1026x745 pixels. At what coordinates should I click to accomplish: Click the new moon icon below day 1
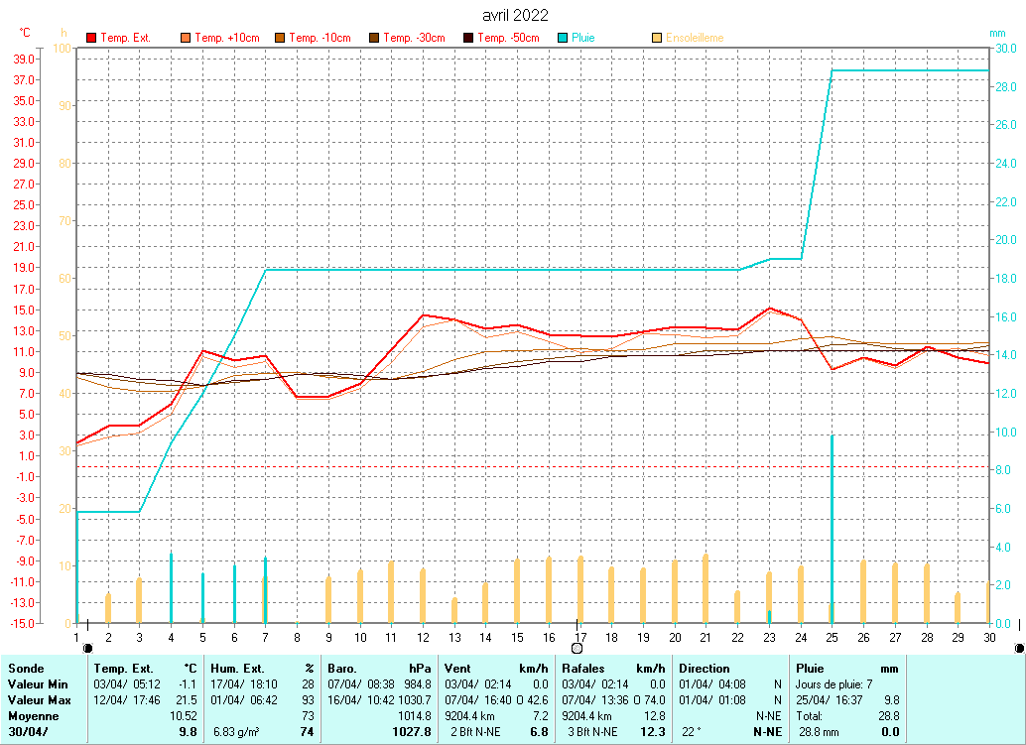pyautogui.click(x=88, y=649)
